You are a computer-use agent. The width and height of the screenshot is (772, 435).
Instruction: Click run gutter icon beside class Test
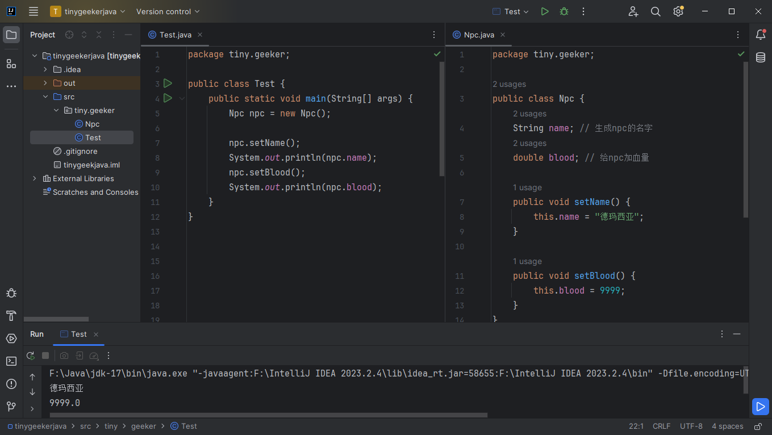[168, 83]
